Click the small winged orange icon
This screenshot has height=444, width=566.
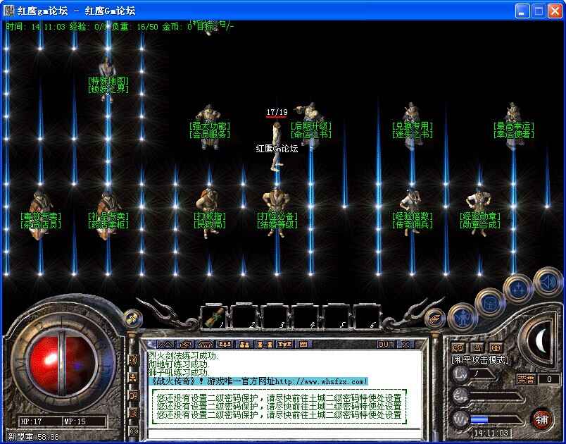[x=435, y=318]
